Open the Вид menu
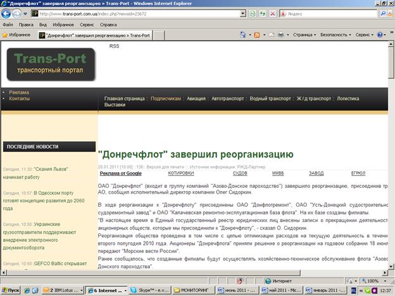395x296 pixels. (43, 25)
